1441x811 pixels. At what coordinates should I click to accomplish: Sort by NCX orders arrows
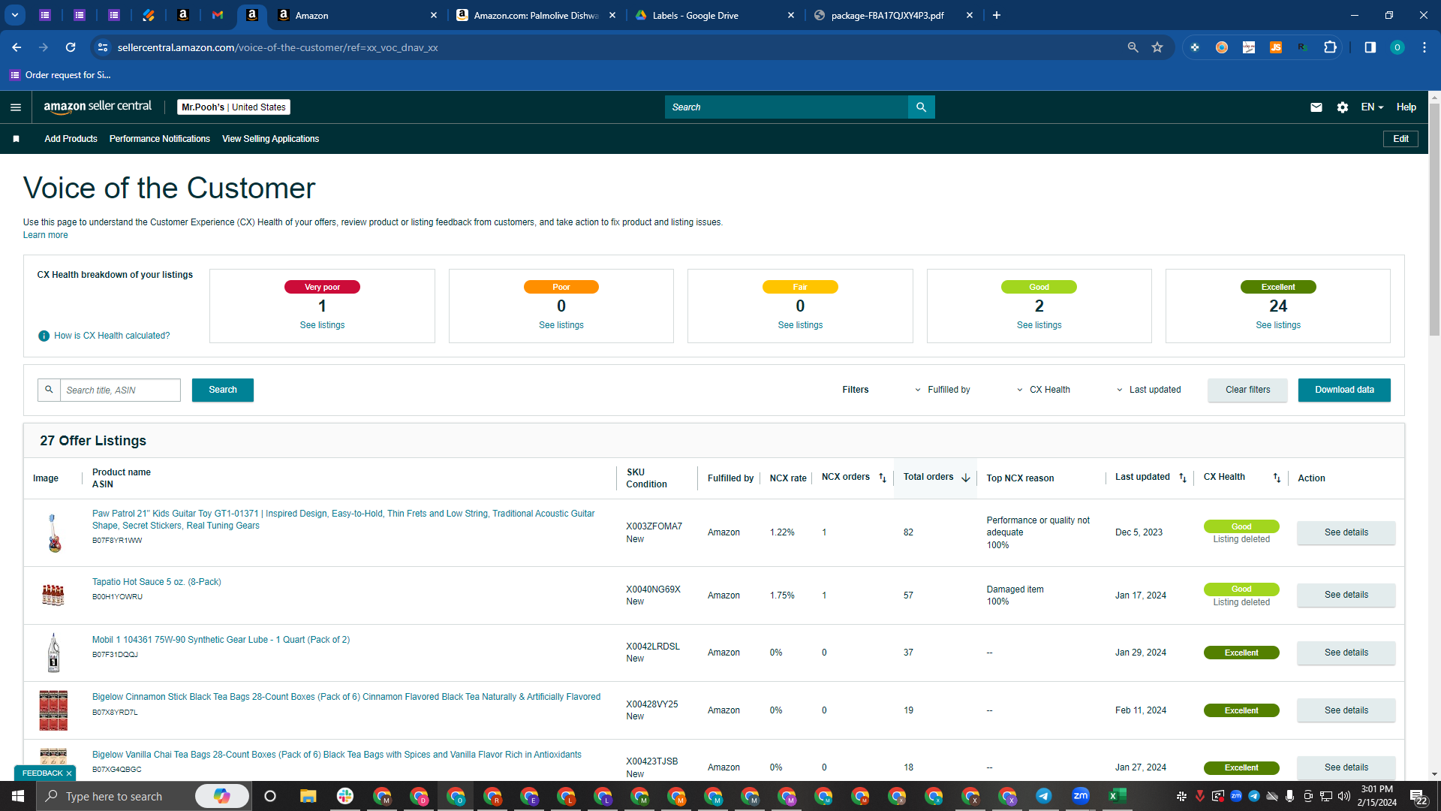(x=883, y=478)
